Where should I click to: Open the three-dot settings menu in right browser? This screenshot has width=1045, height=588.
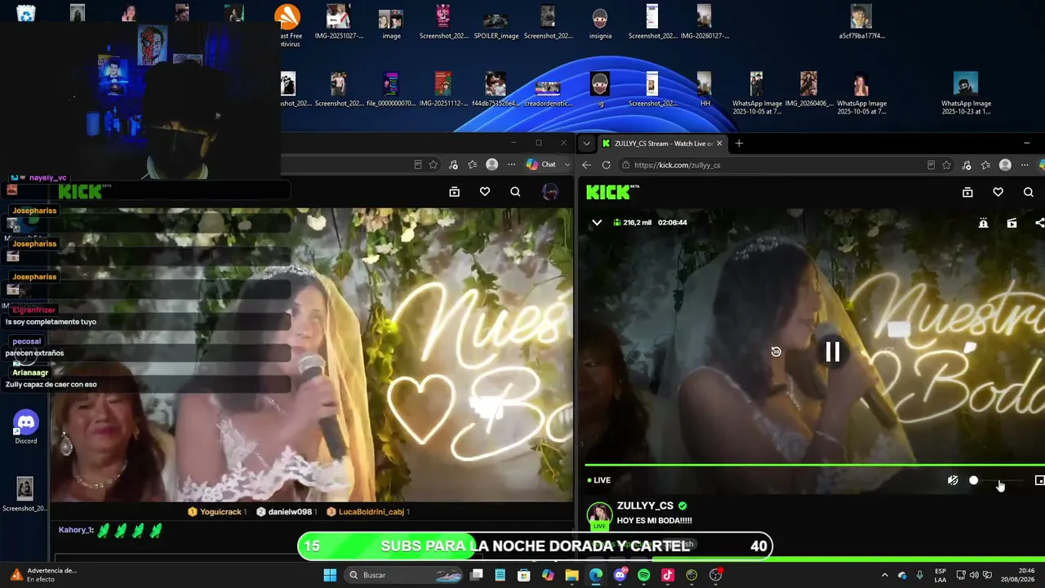(1025, 165)
